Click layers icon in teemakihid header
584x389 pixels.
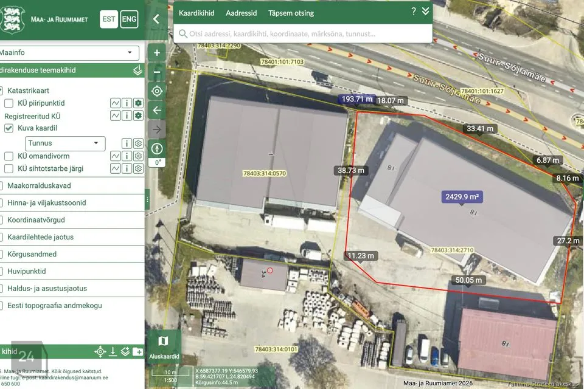click(x=138, y=70)
